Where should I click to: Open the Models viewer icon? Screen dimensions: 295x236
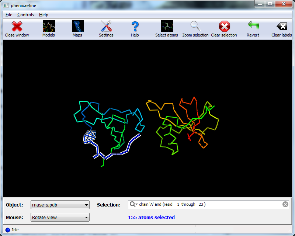[x=48, y=26]
